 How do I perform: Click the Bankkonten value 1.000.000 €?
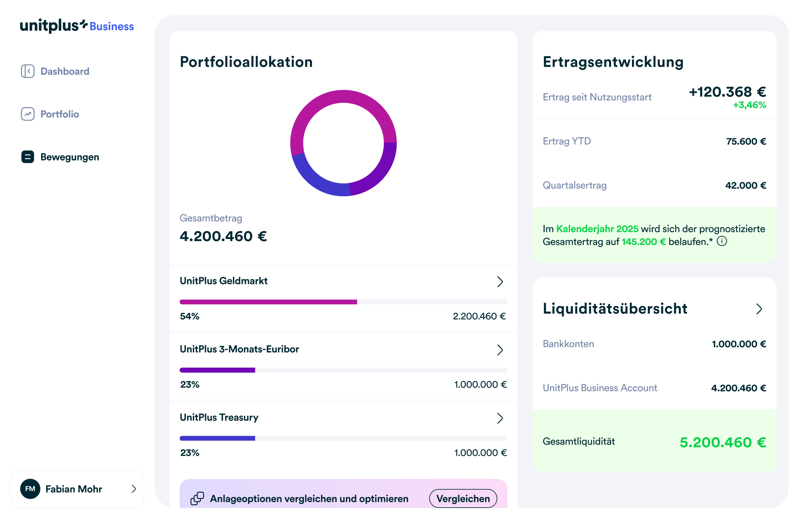[x=739, y=344]
